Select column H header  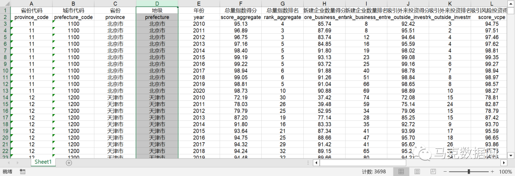324,3
